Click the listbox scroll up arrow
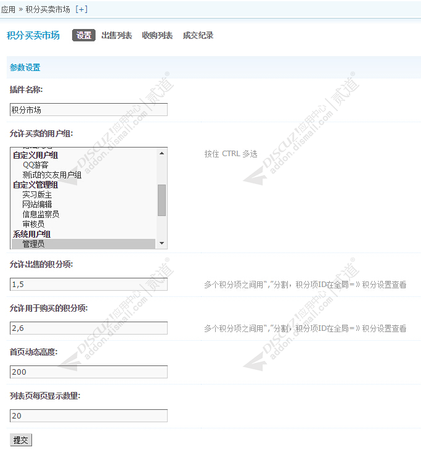 coord(162,152)
